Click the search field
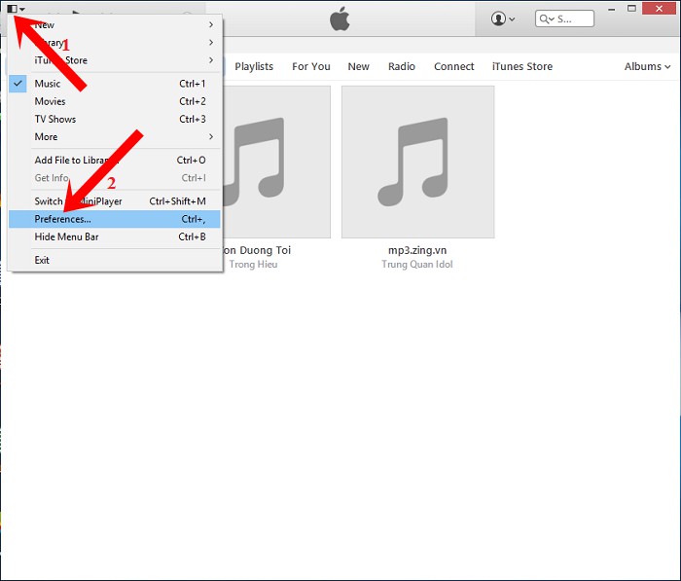The image size is (681, 581). click(564, 18)
